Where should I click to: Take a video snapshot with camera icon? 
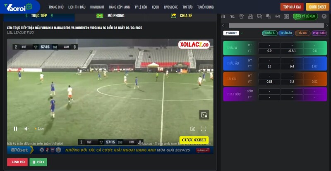tap(192, 129)
